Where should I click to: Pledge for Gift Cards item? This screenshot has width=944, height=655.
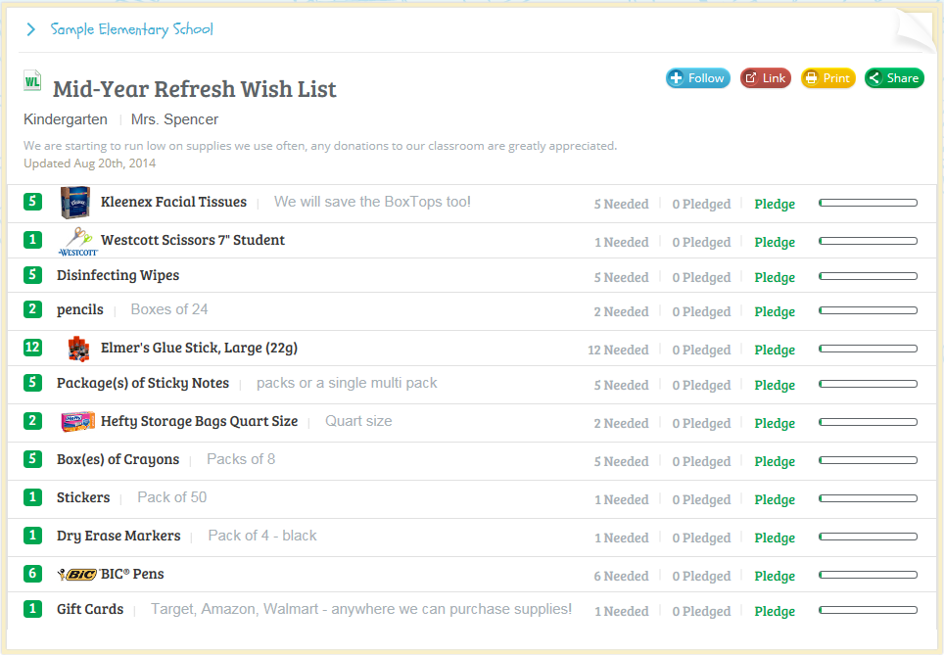(x=774, y=612)
